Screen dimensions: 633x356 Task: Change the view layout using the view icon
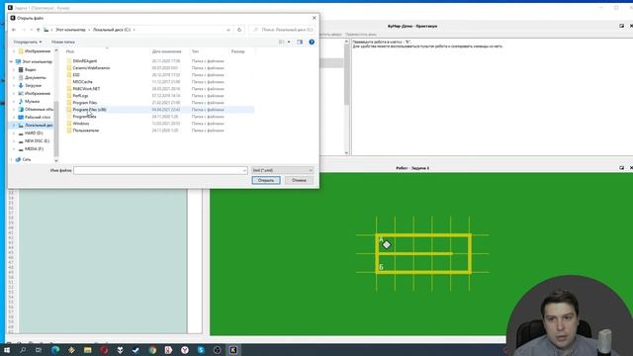point(281,42)
